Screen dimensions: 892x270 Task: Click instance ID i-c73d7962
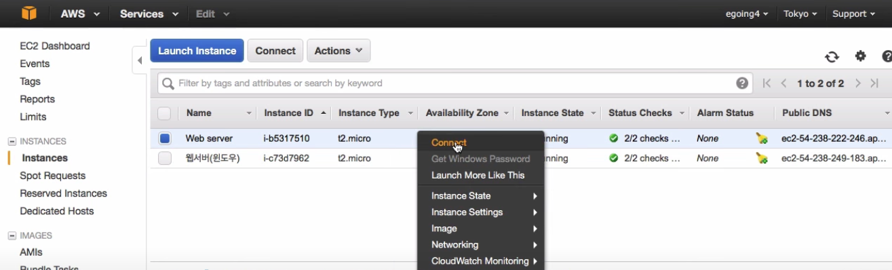287,158
